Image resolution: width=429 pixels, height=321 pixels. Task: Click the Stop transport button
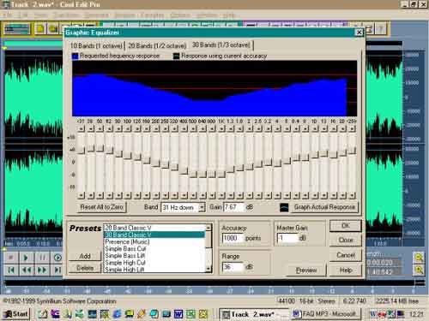tap(10, 258)
